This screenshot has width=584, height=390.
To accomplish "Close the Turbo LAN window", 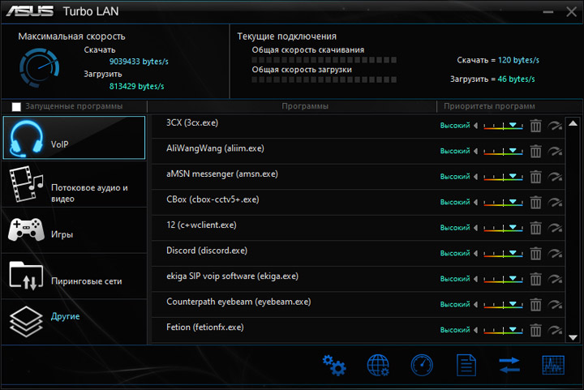I will coord(571,12).
